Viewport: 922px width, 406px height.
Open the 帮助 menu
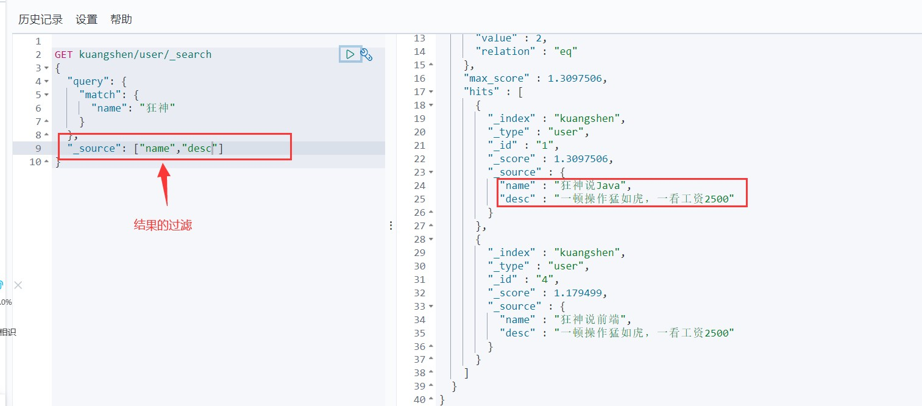click(121, 20)
